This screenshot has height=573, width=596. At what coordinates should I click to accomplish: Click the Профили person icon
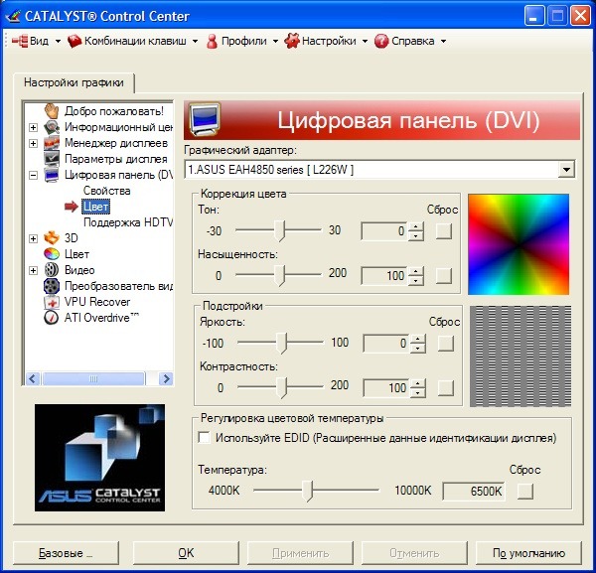pyautogui.click(x=213, y=41)
